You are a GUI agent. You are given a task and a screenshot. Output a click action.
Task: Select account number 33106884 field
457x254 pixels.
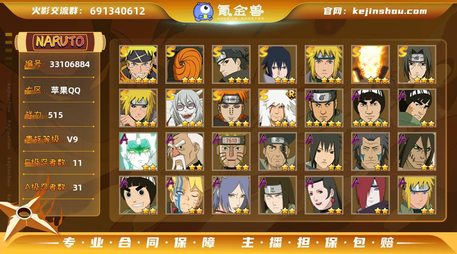(x=58, y=65)
